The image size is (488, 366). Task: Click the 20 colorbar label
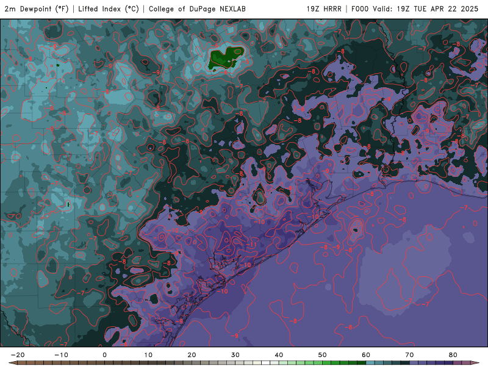pyautogui.click(x=192, y=355)
